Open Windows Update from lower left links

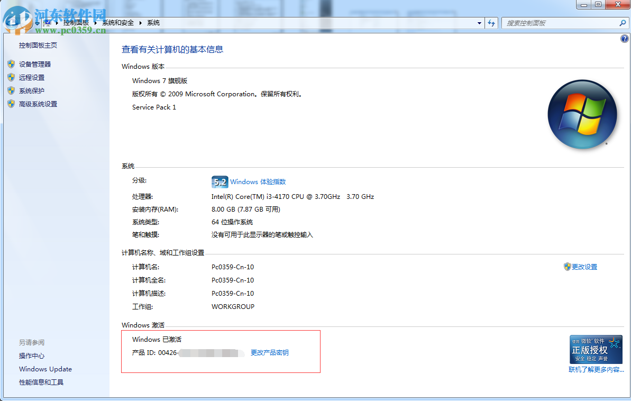45,369
